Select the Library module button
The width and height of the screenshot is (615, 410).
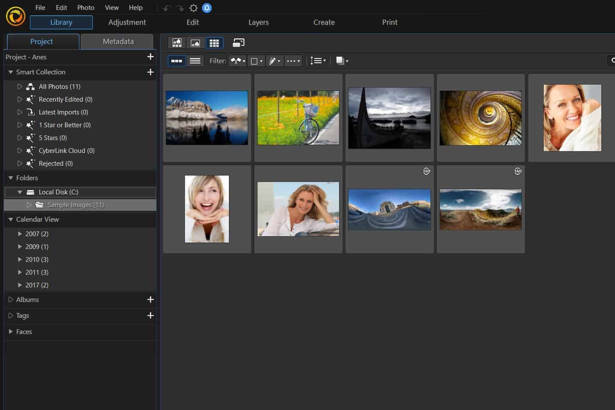point(61,22)
